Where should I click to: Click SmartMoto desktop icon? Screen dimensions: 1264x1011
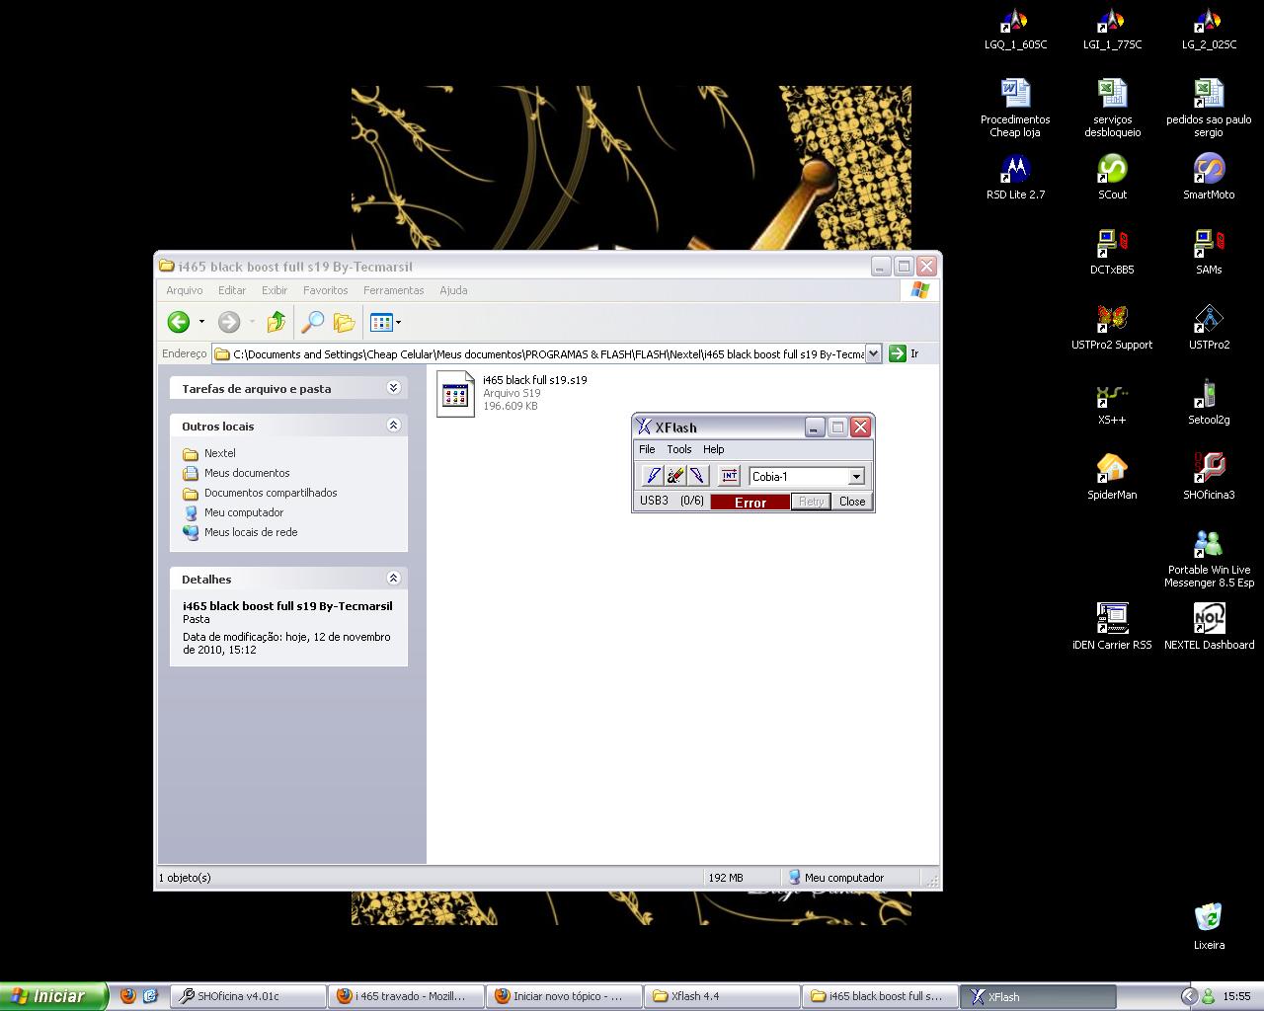pyautogui.click(x=1209, y=178)
